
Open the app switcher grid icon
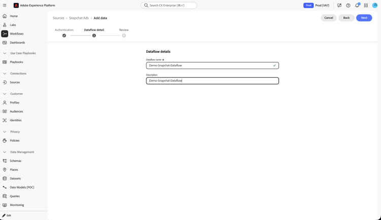(x=366, y=6)
